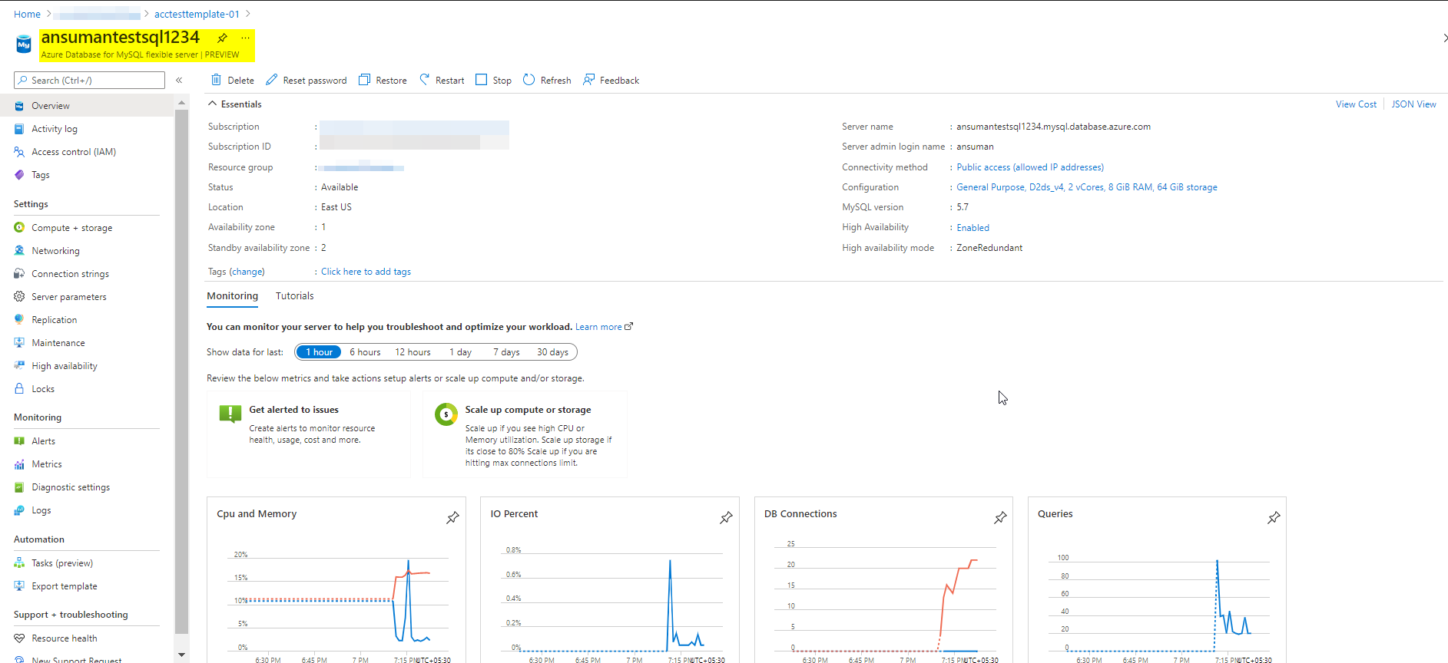Click the Replication globe icon
This screenshot has width=1448, height=663.
pyautogui.click(x=19, y=320)
